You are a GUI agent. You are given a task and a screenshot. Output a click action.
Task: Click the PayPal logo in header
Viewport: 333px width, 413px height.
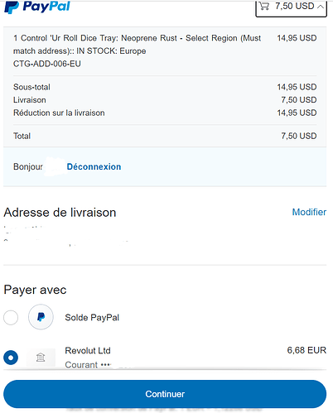(37, 7)
